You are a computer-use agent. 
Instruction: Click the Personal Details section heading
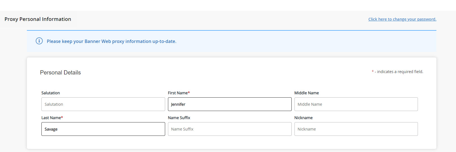[60, 73]
